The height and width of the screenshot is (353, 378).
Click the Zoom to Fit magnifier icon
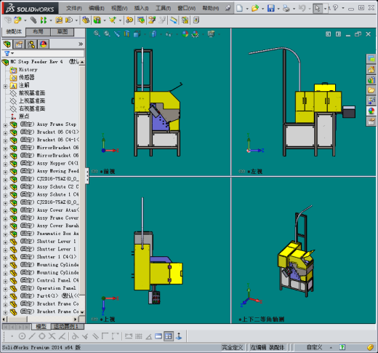(97, 33)
